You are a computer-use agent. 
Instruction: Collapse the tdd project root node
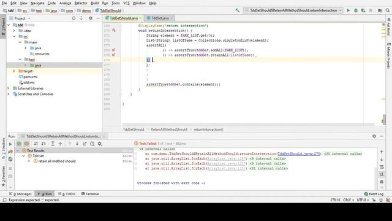9,25
